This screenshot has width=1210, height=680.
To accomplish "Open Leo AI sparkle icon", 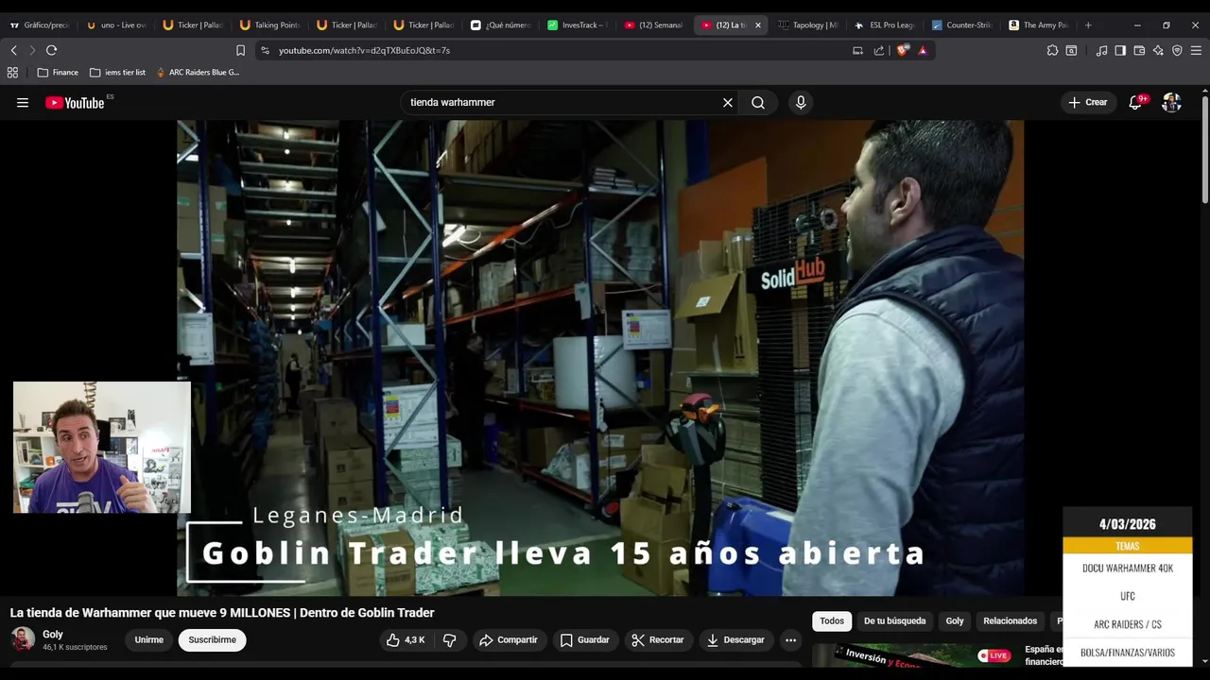I will pos(1158,50).
